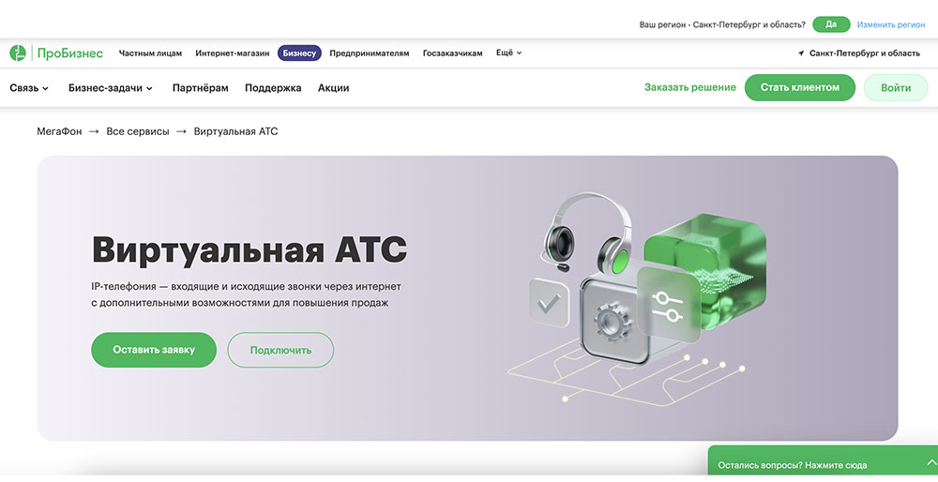Select the Бизнесу tab

(299, 53)
